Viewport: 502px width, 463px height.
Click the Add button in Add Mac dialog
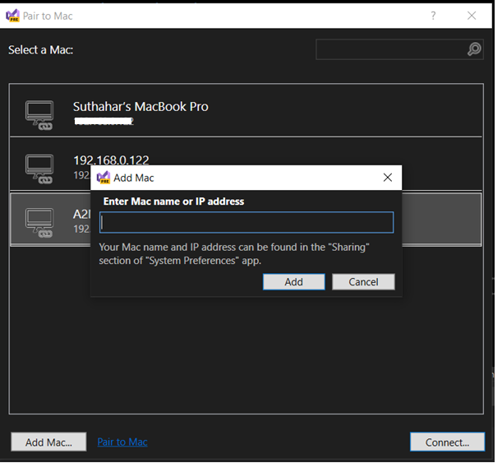293,281
